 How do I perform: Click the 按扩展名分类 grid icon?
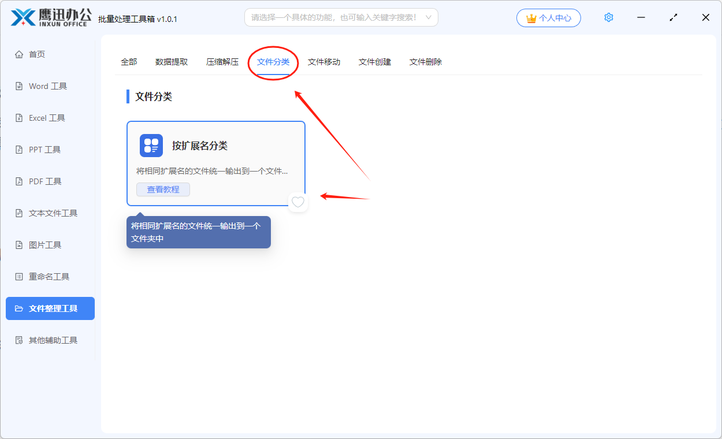coord(151,146)
